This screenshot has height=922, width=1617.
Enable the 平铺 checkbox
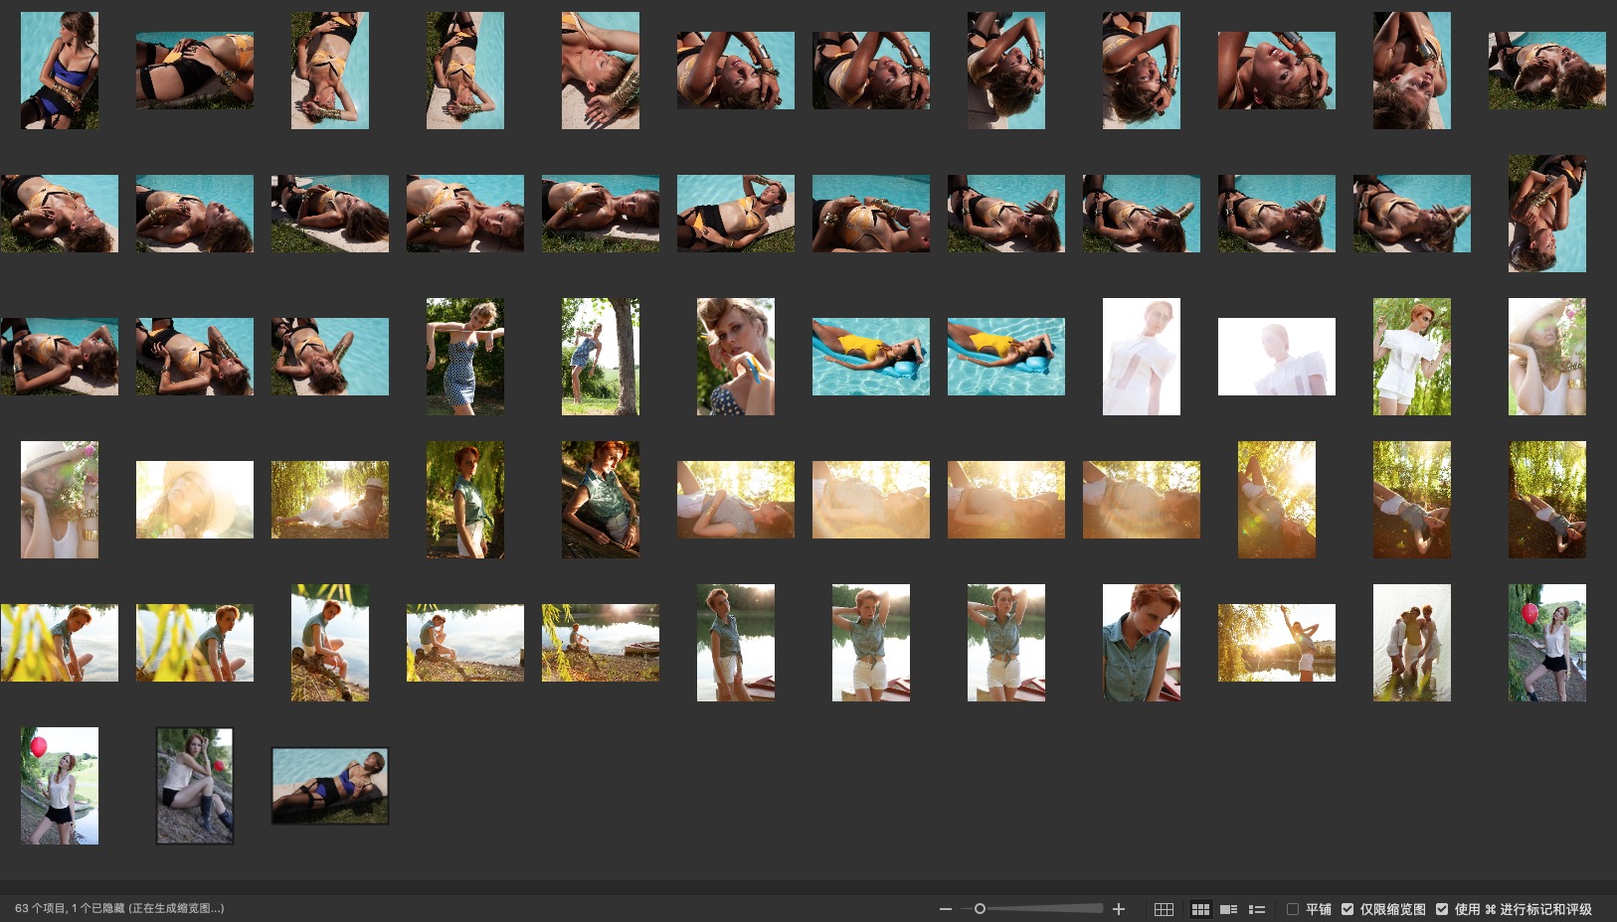click(x=1293, y=909)
